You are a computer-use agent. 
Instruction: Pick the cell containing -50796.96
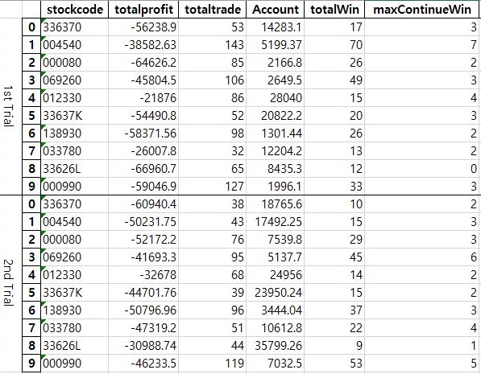(x=143, y=310)
